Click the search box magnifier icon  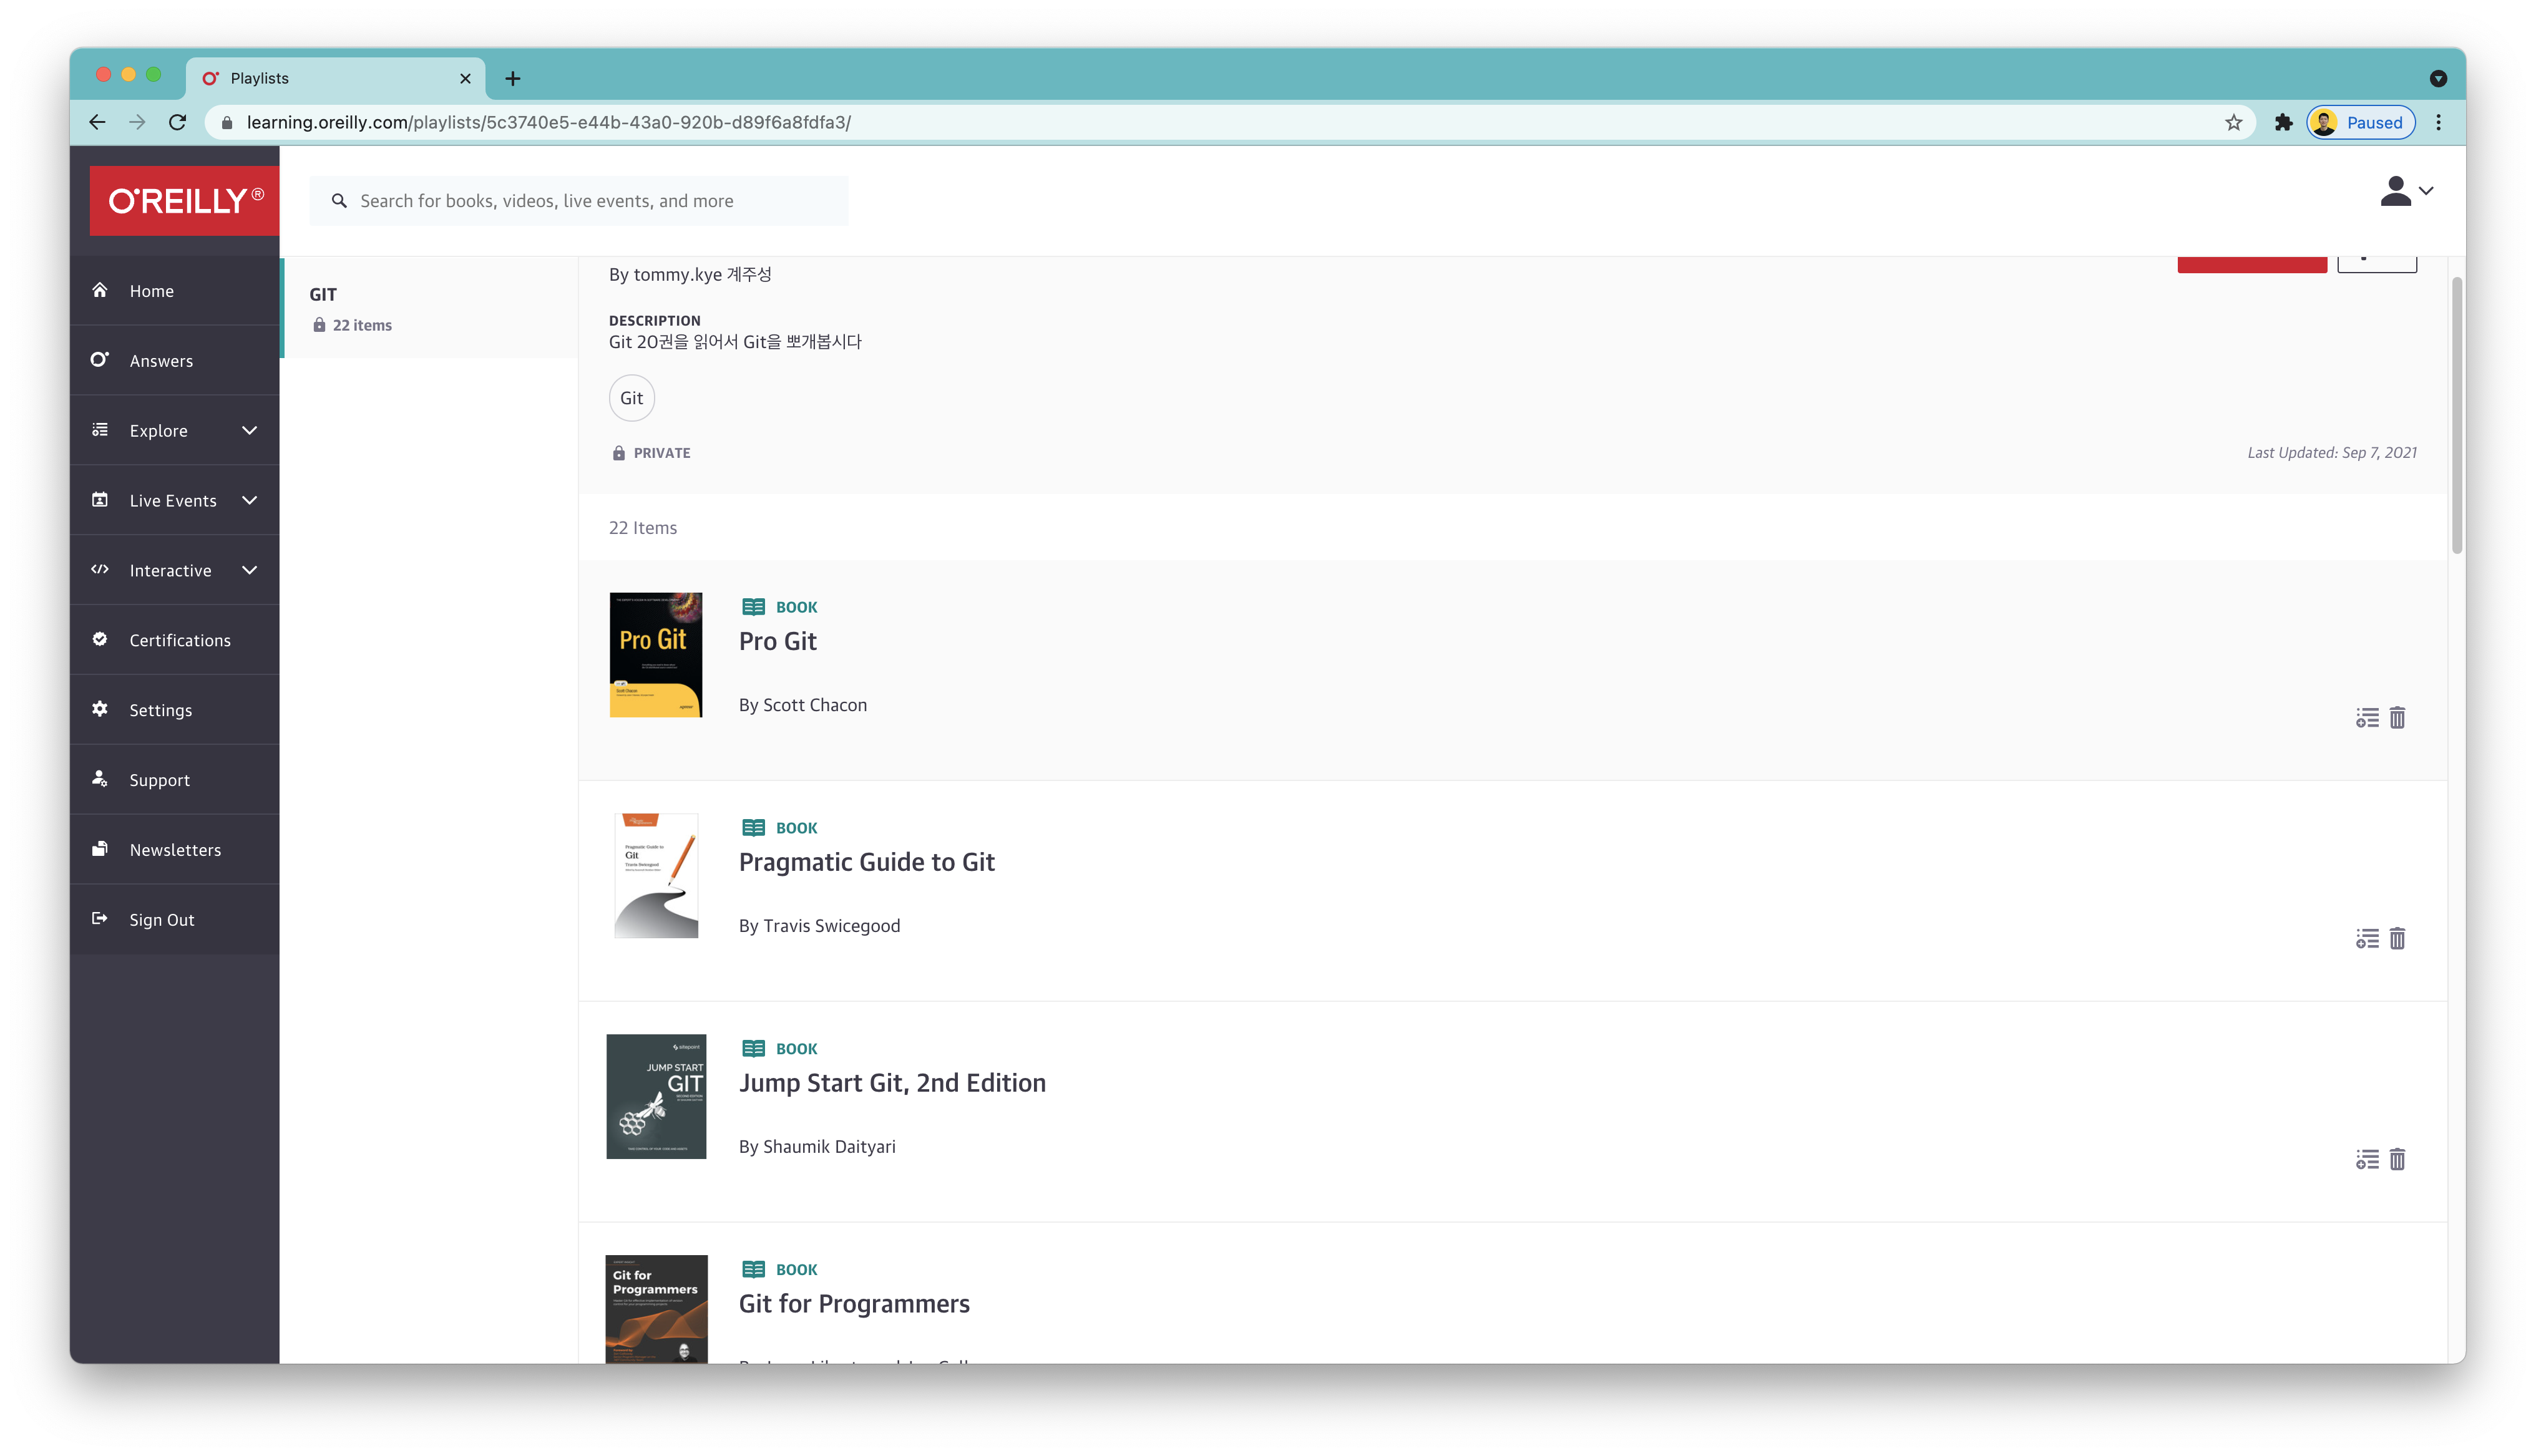339,201
